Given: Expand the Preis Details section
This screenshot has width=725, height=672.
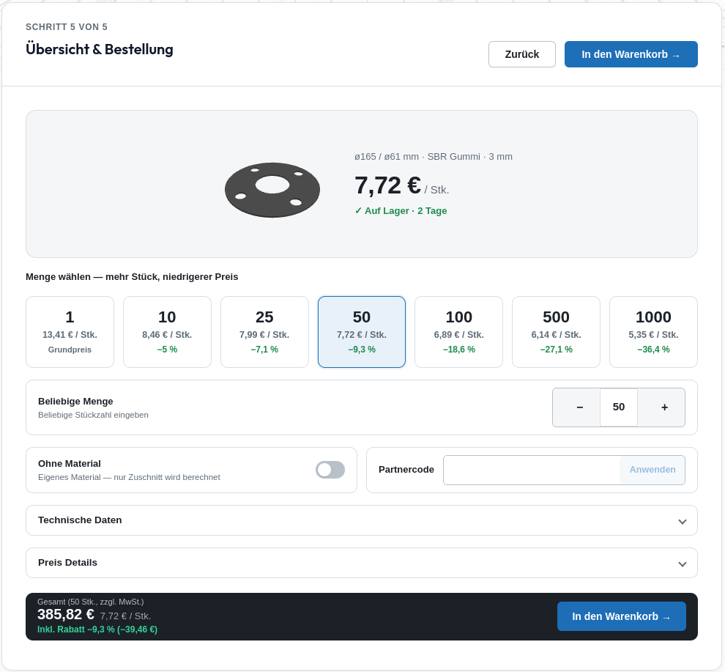Looking at the screenshot, I should [362, 563].
